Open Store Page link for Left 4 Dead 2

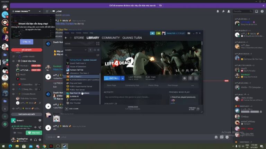click(x=111, y=85)
